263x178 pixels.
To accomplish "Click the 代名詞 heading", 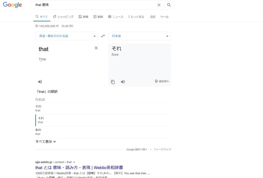I will pos(40,100).
